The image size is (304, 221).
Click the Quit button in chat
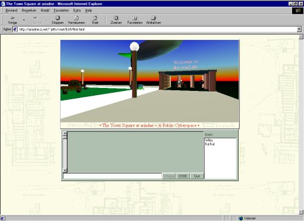[x=197, y=176]
